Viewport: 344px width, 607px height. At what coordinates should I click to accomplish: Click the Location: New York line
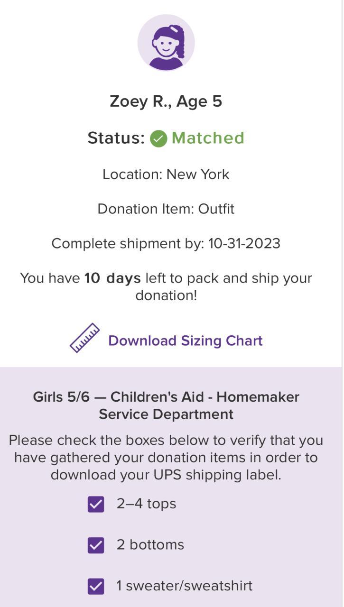coord(166,175)
